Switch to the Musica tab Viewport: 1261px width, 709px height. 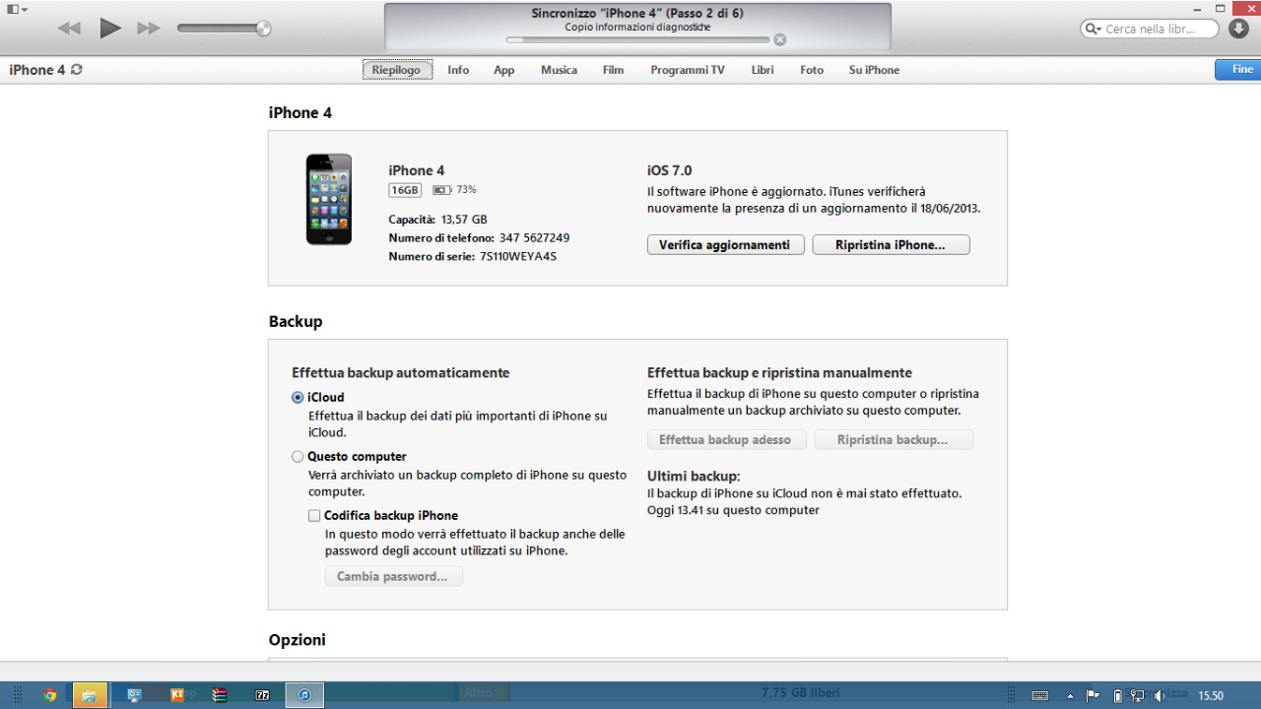click(559, 70)
